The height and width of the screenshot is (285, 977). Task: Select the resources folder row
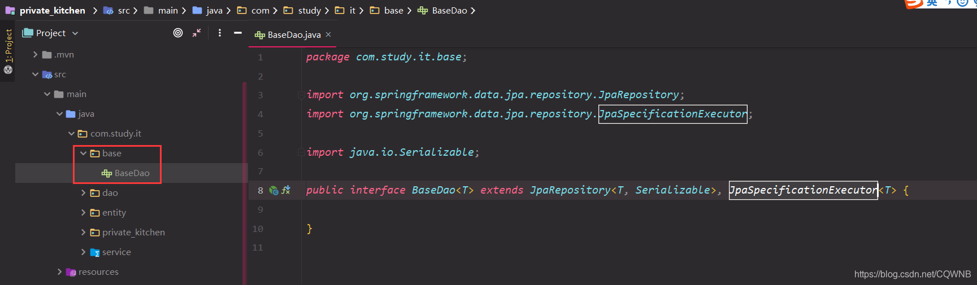pyautogui.click(x=131, y=272)
